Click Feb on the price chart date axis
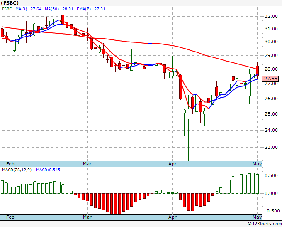 10,164
